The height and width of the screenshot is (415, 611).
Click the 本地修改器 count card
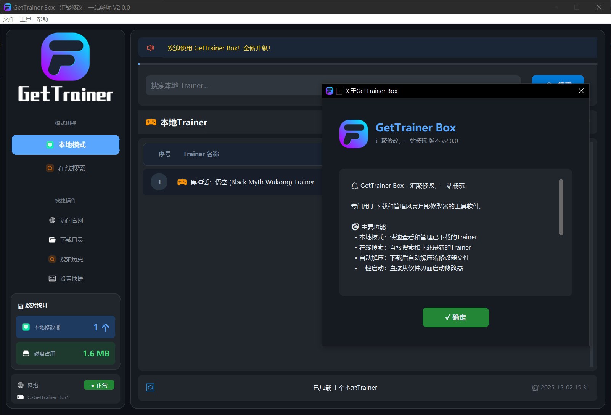(66, 327)
